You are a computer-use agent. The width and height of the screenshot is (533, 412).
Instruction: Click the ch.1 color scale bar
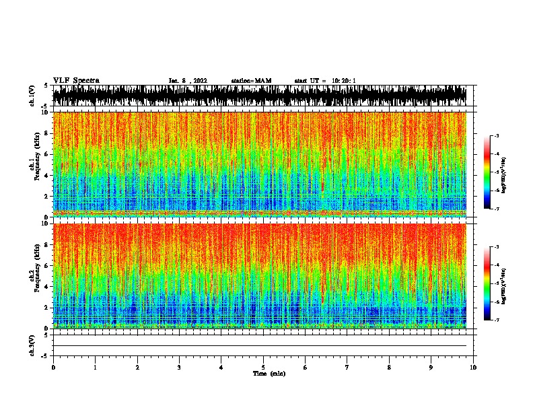(x=487, y=172)
